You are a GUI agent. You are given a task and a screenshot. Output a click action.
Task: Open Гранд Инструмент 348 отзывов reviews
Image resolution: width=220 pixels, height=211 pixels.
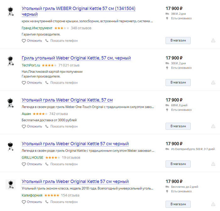[81, 28]
